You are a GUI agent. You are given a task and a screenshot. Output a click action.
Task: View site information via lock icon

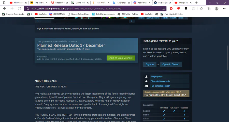tap(28, 9)
